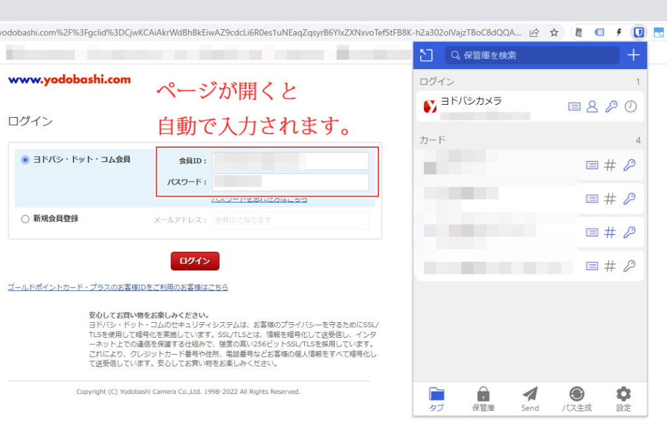Copy security code of the third card
Image resolution: width=667 pixels, height=425 pixels.
point(629,232)
